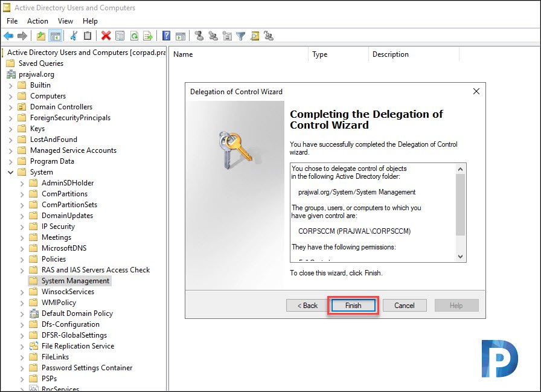This screenshot has height=392, width=541.
Task: Click the Forward arrow toolbar icon
Action: pyautogui.click(x=22, y=36)
